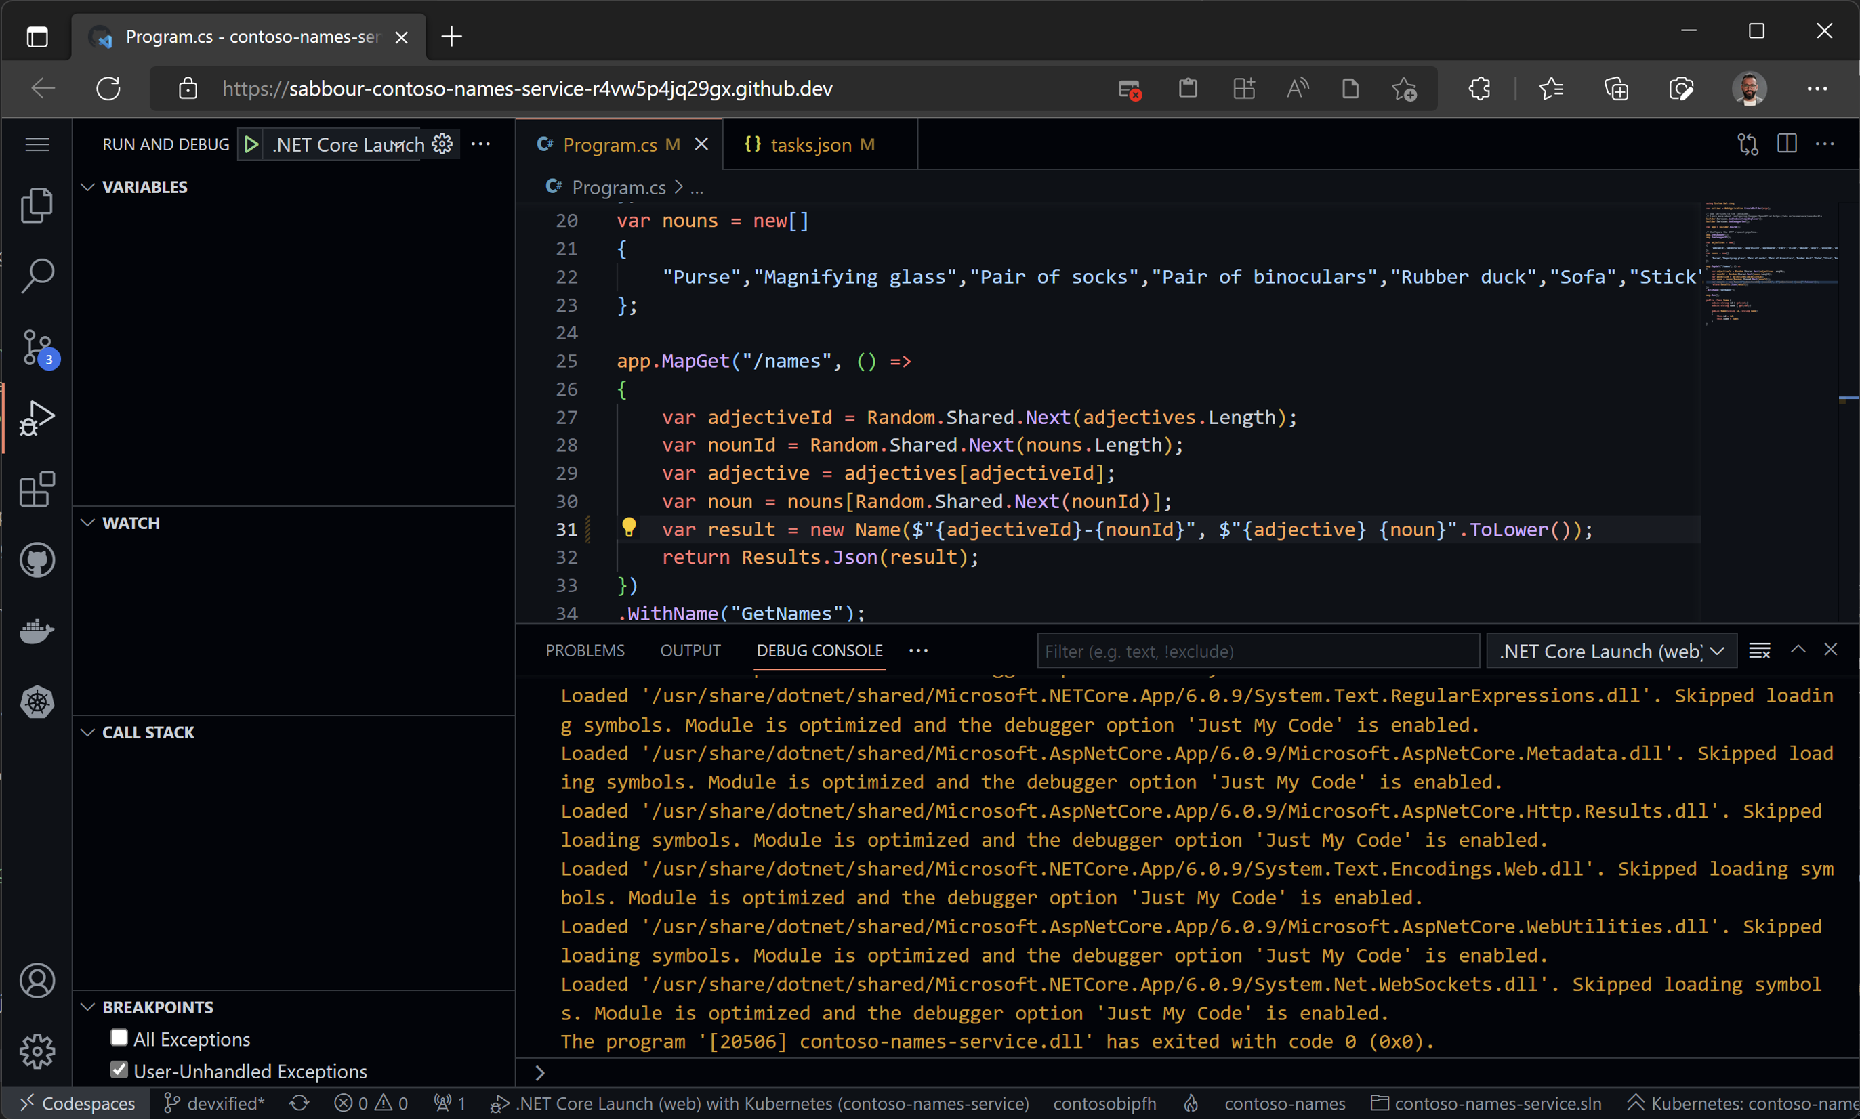Open the Docker view icon
Screen dimensions: 1860x1119
(x=36, y=631)
